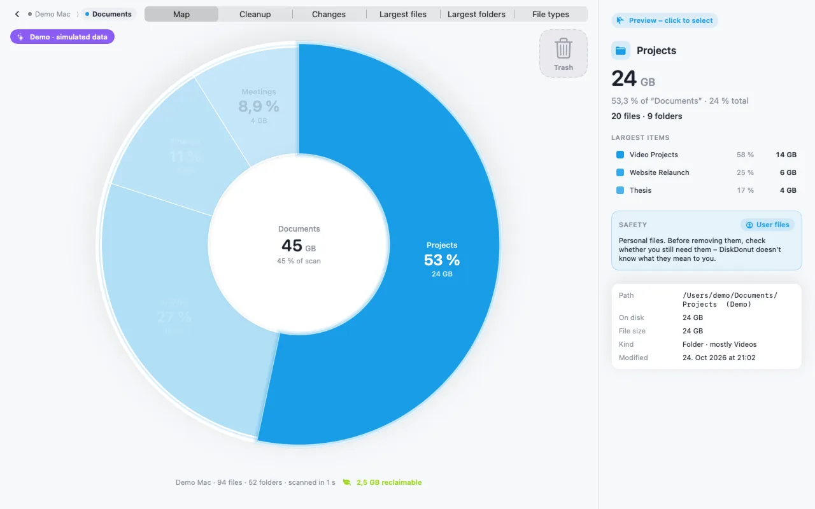Click the folder icon beside Projects heading
This screenshot has height=509, width=815.
coord(621,50)
